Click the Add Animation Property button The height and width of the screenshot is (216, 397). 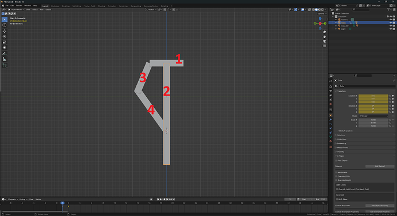[380, 212]
